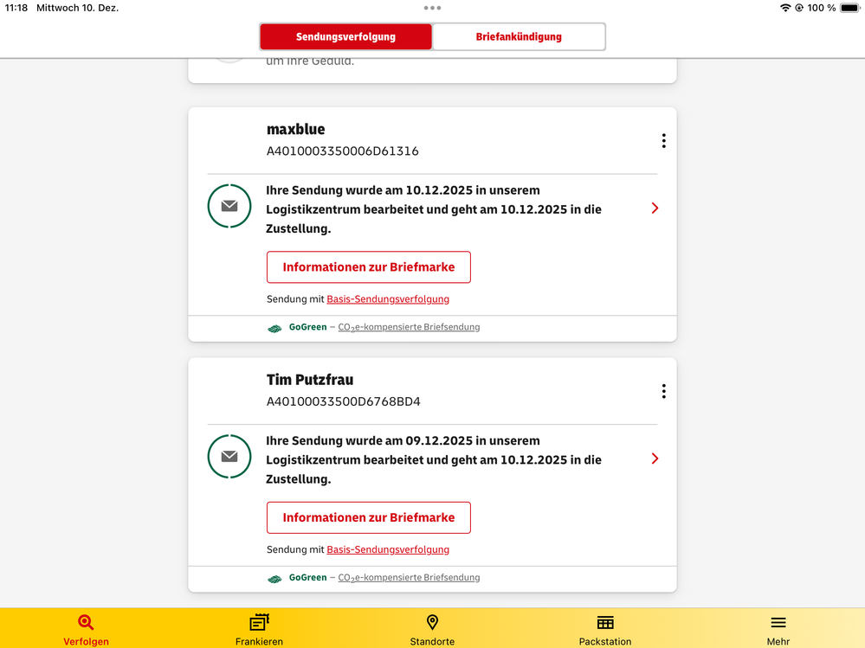Open CO2e-kompensierte Briefsendung link under Tim Putzfrau
865x648 pixels.
(x=409, y=578)
